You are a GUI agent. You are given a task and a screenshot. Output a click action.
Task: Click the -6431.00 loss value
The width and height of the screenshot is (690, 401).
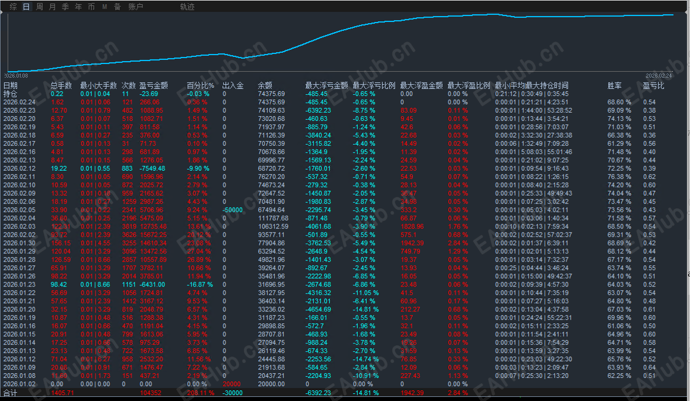(152, 285)
